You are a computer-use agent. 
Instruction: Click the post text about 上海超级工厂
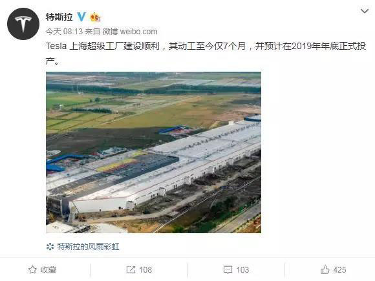point(206,46)
